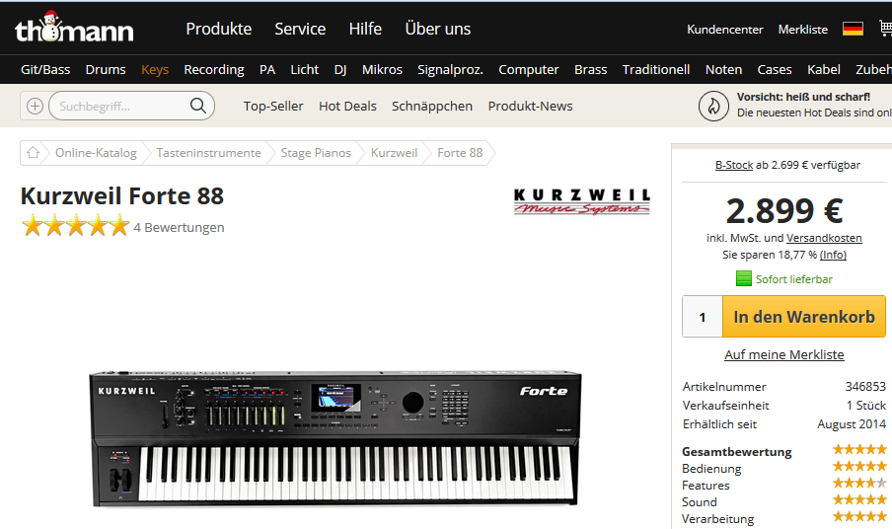Click the Sofort lieferbar status text
Image resolution: width=892 pixels, height=529 pixels.
click(793, 278)
